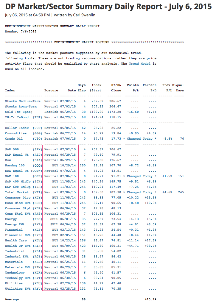This screenshot has width=216, height=306.
Task: Click Energy XLE SELL 06/01/15 cell
Action: tap(63, 219)
